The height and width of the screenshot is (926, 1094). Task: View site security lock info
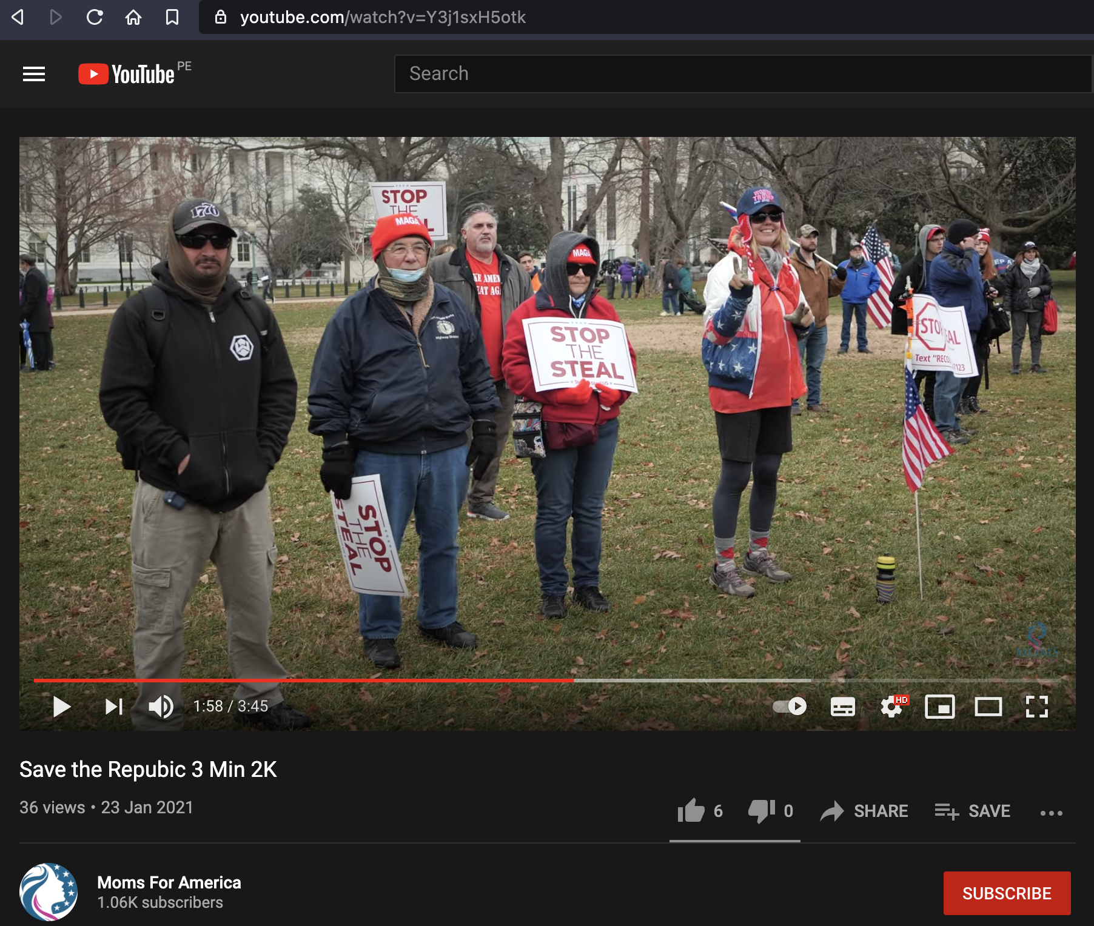(221, 17)
